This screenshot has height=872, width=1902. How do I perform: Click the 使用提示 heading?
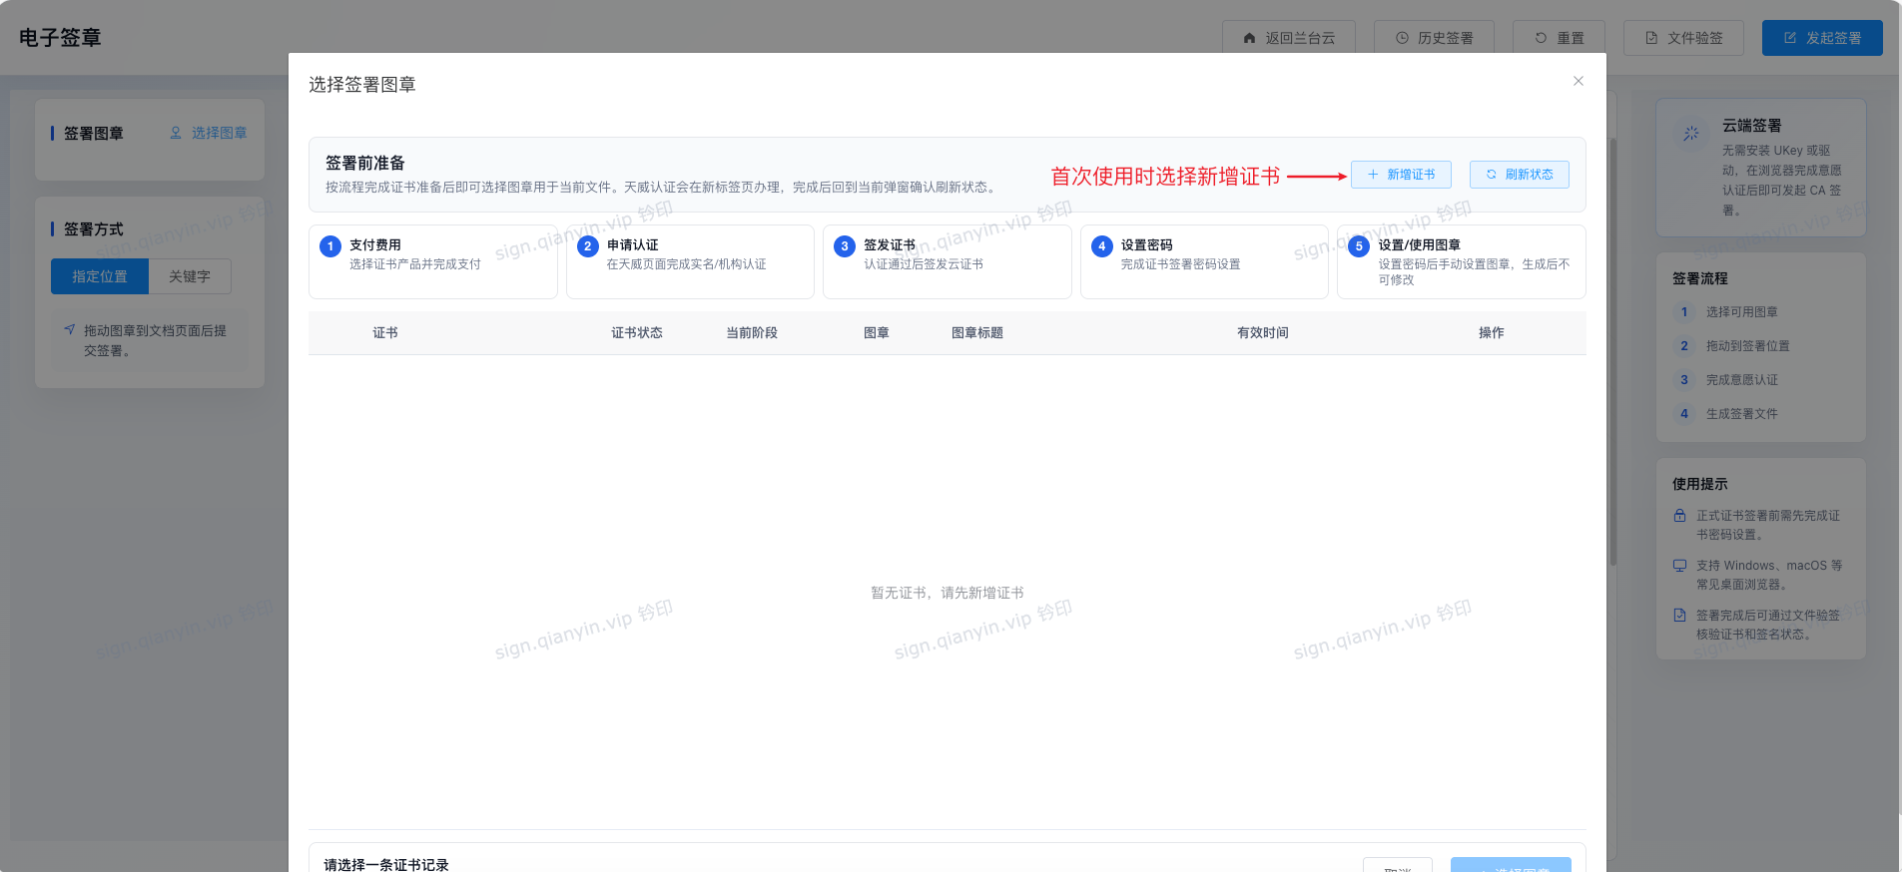[x=1700, y=484]
